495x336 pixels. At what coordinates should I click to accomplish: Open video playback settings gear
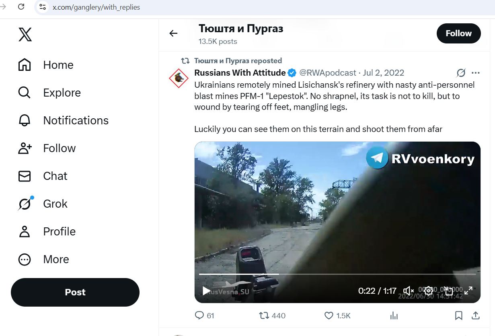(x=429, y=291)
